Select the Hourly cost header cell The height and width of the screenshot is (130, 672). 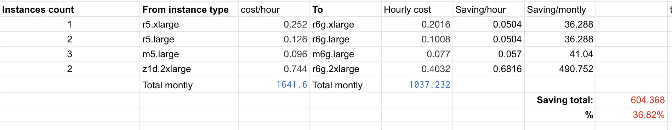tap(417, 10)
